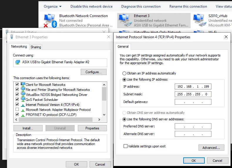The image size is (232, 168).
Task: Click Disable this network device
Action: (91, 6)
